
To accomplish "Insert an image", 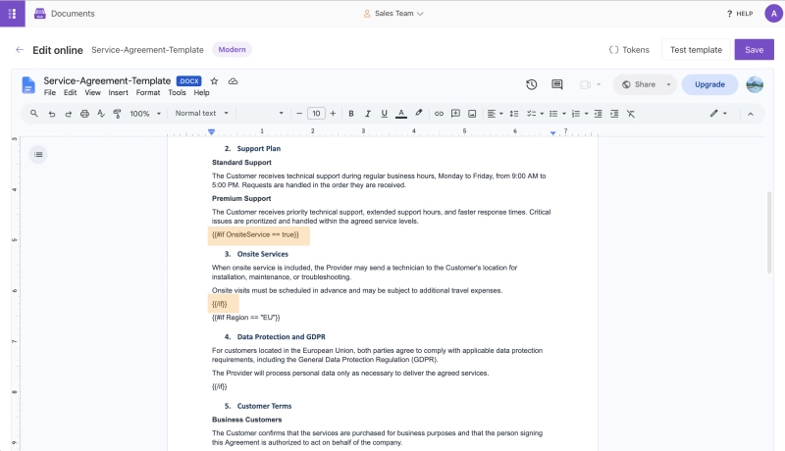I will click(x=472, y=114).
